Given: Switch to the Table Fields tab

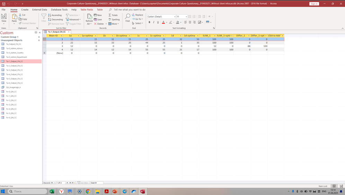Looking at the screenshot, I should click(87, 10).
